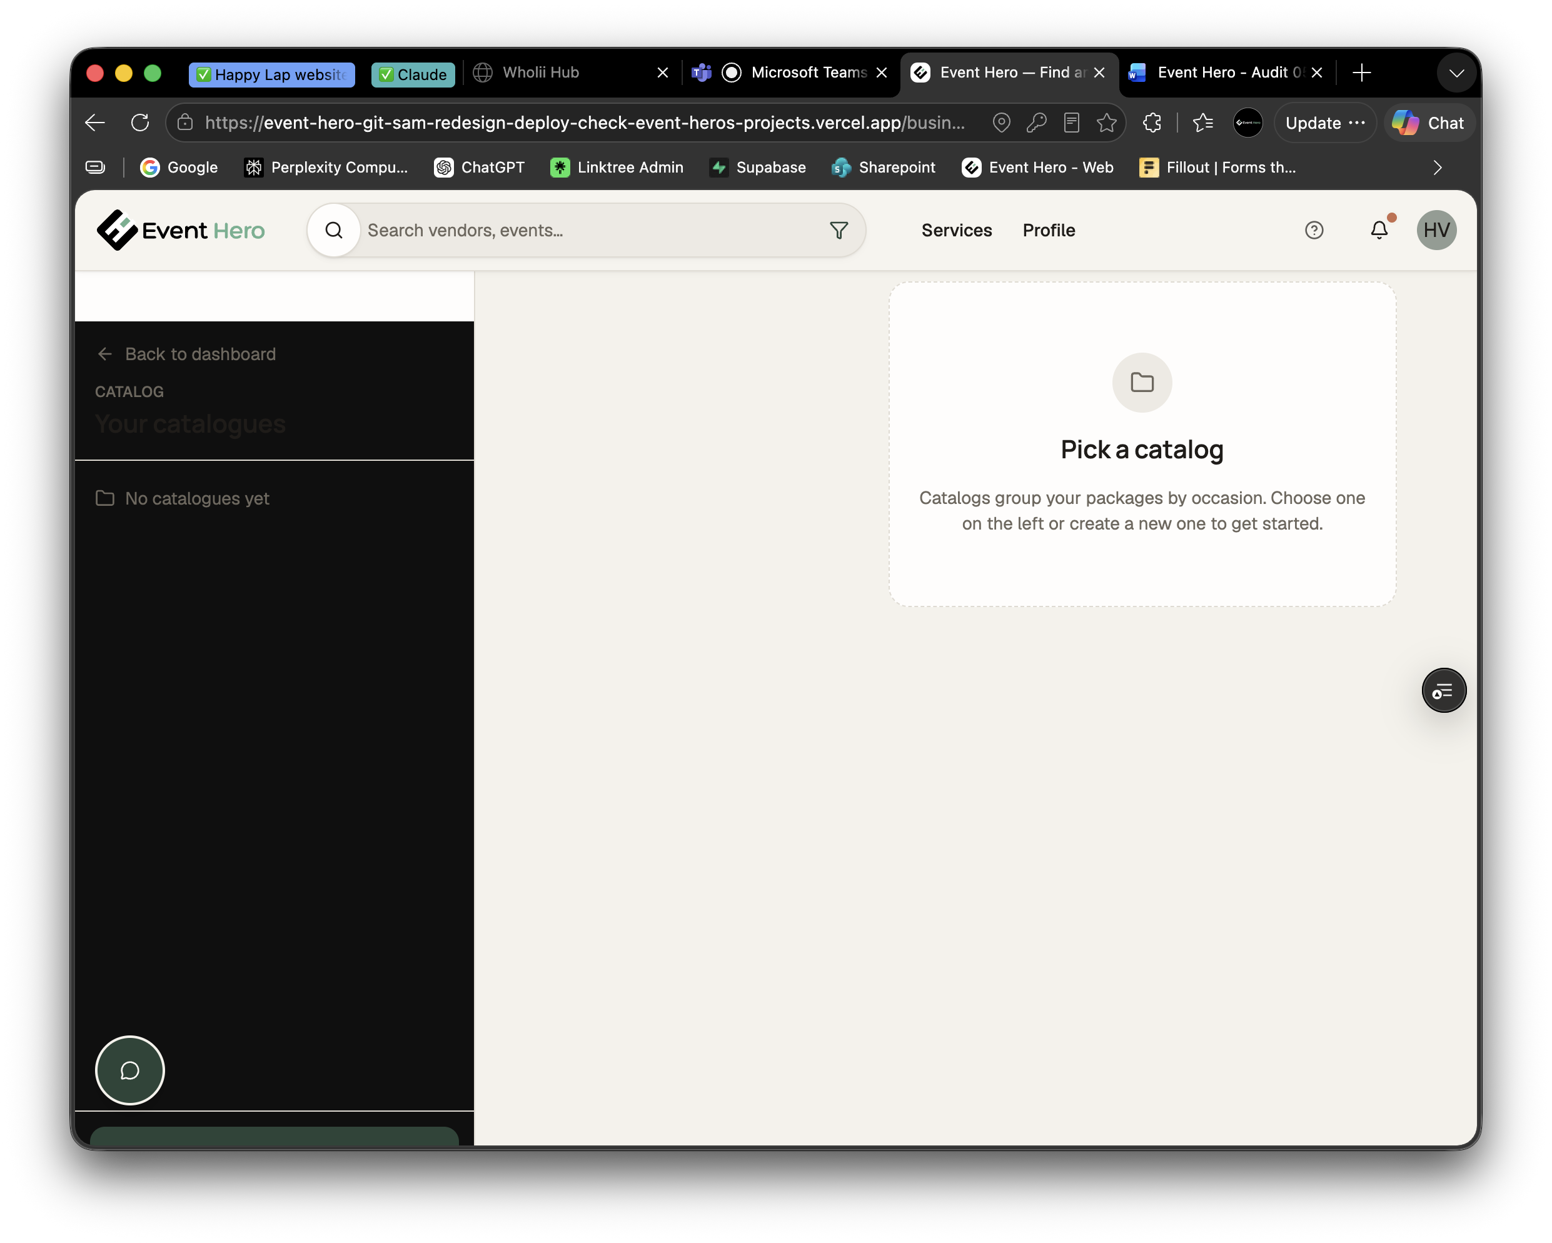Expand the tab list chevron
Image resolution: width=1552 pixels, height=1243 pixels.
[x=1456, y=73]
